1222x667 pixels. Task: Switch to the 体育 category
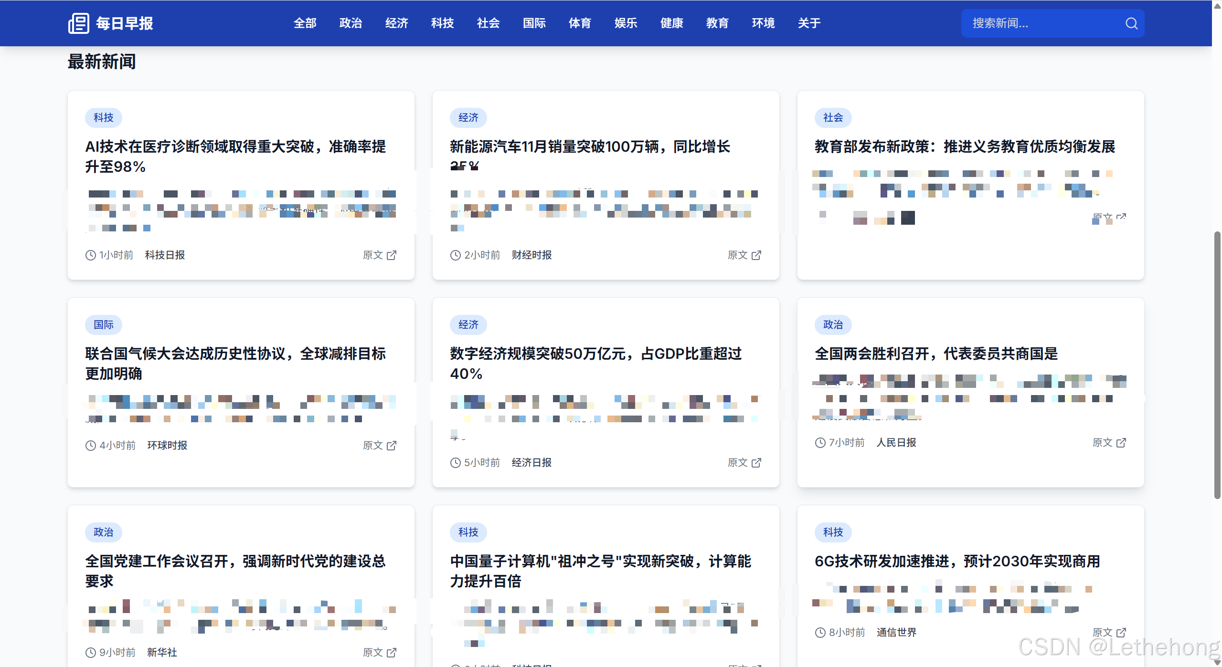click(x=580, y=23)
